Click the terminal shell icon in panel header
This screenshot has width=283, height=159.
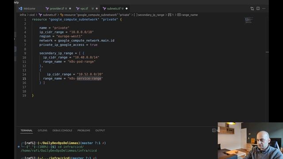coord(214,130)
